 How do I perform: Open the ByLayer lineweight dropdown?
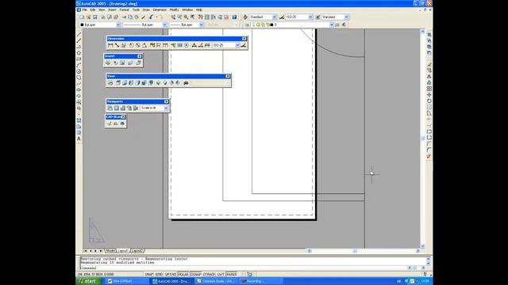click(x=201, y=25)
